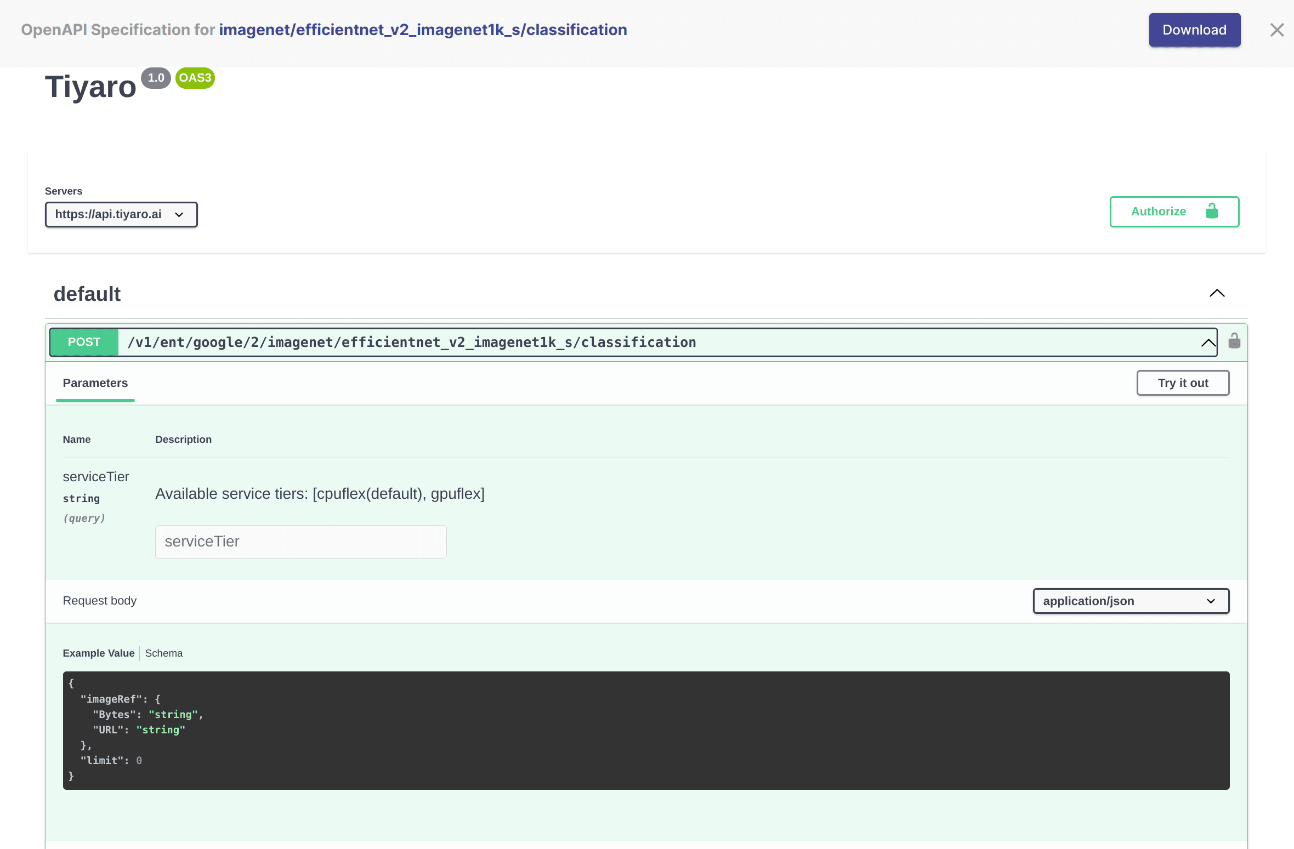Click the Authorize button

pyautogui.click(x=1174, y=212)
